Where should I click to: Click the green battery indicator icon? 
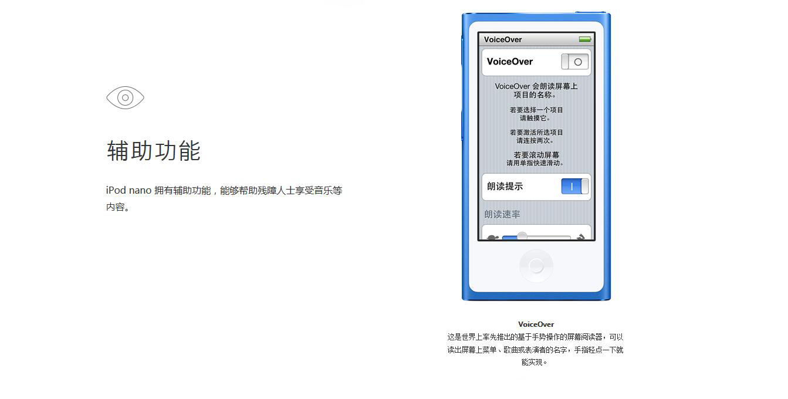point(584,39)
